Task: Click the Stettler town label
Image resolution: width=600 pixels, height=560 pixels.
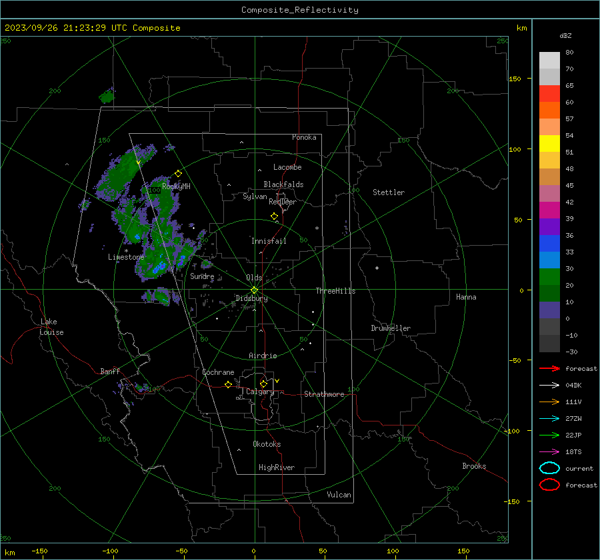Action: (x=389, y=192)
